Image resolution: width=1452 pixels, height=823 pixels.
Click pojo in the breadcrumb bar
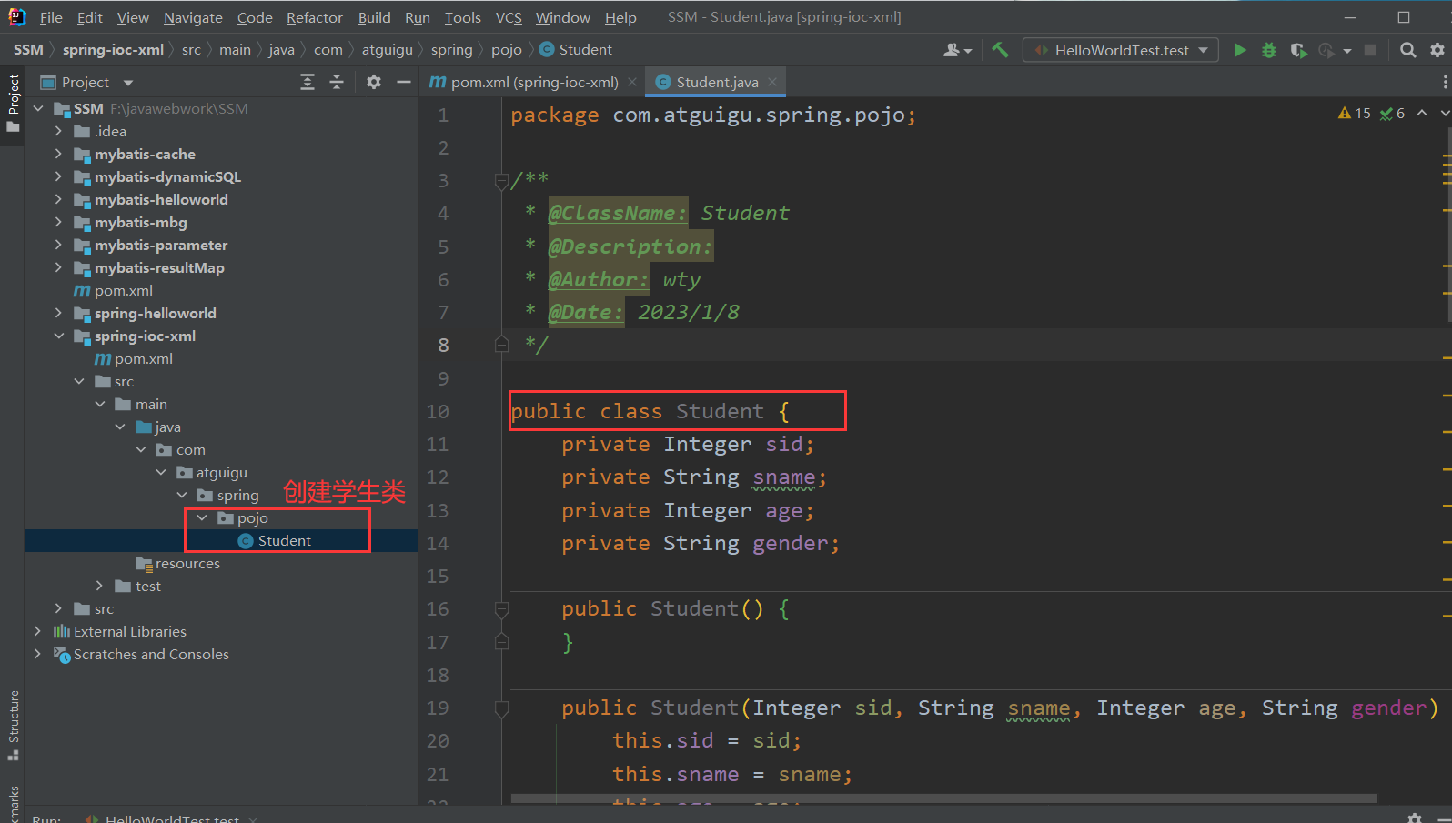pyautogui.click(x=507, y=49)
